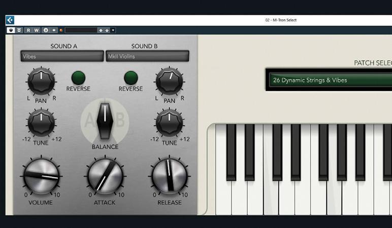Click the Sound B Pan knob

pyautogui.click(x=169, y=82)
